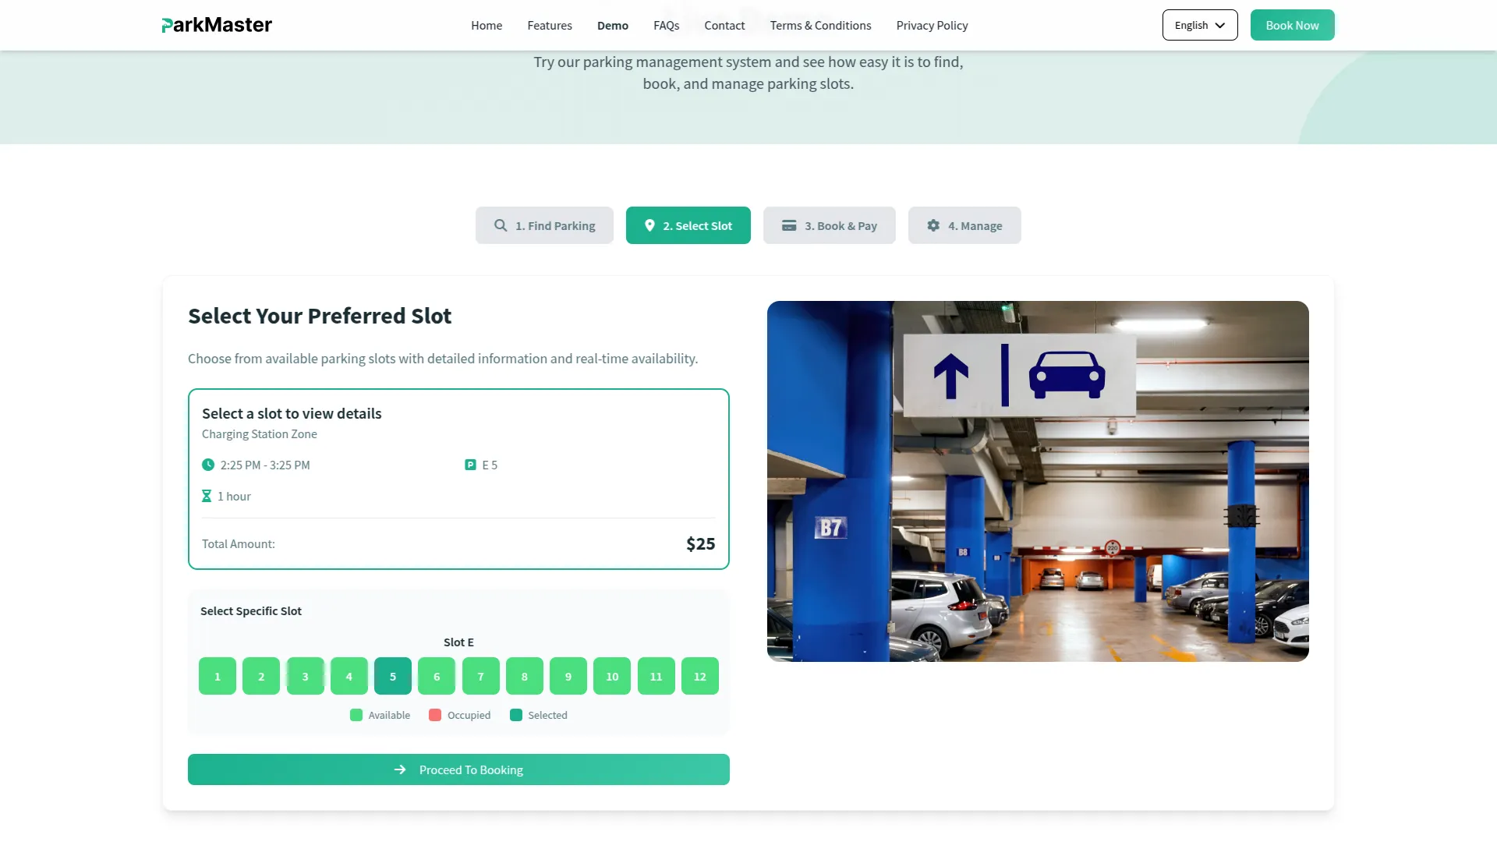The height and width of the screenshot is (842, 1497).
Task: Click the payment card icon on Book & Pay
Action: pyautogui.click(x=787, y=225)
